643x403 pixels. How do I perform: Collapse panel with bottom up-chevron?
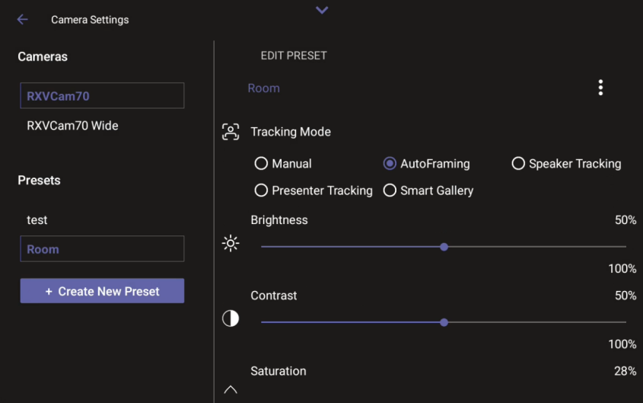click(x=231, y=390)
